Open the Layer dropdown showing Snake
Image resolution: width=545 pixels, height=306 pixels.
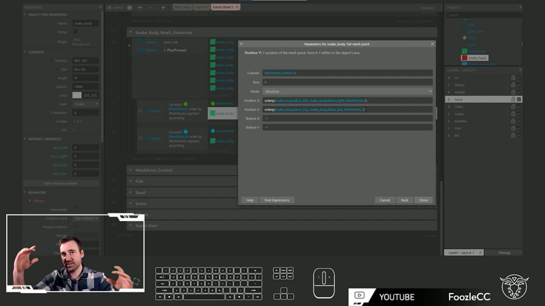click(86, 104)
